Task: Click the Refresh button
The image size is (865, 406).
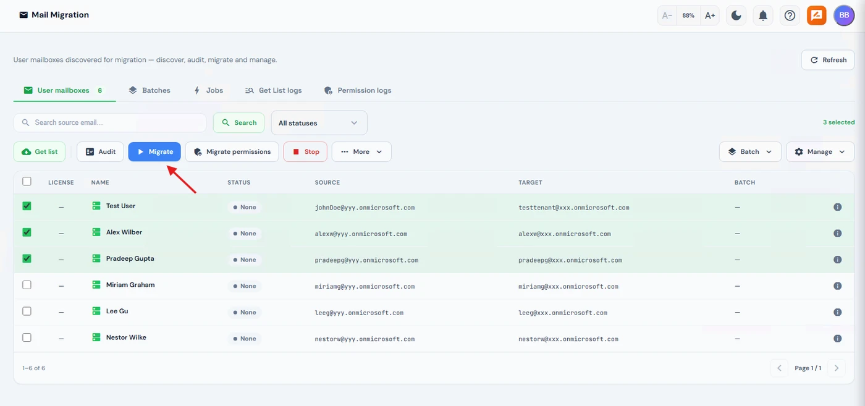Action: coord(828,60)
